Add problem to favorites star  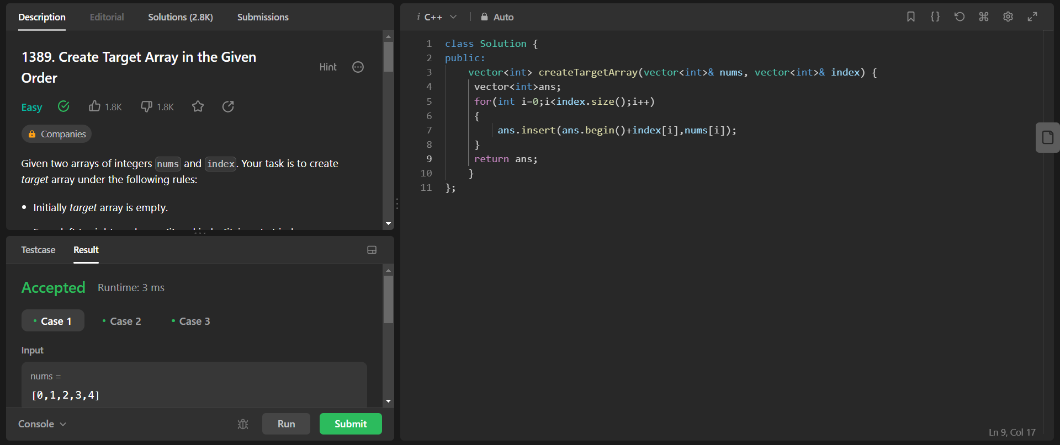click(x=198, y=106)
